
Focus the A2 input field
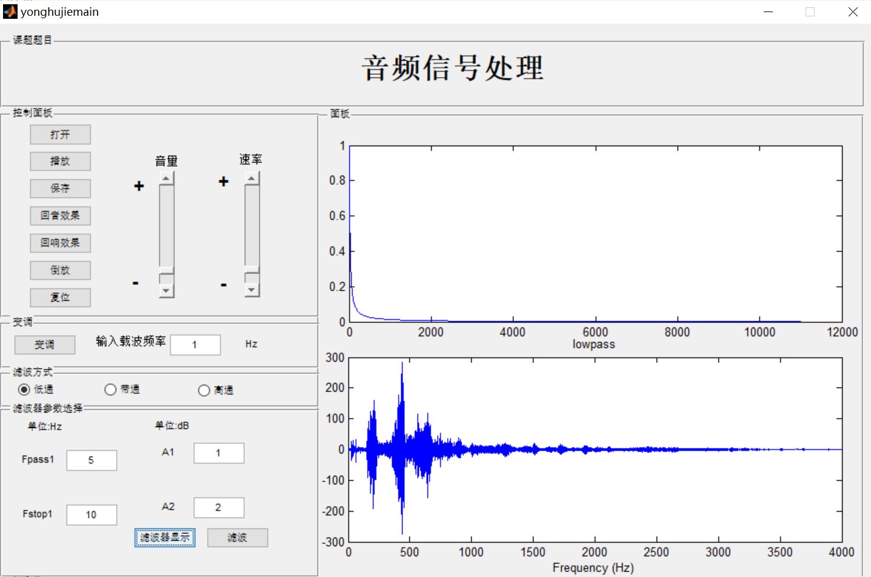pos(219,508)
